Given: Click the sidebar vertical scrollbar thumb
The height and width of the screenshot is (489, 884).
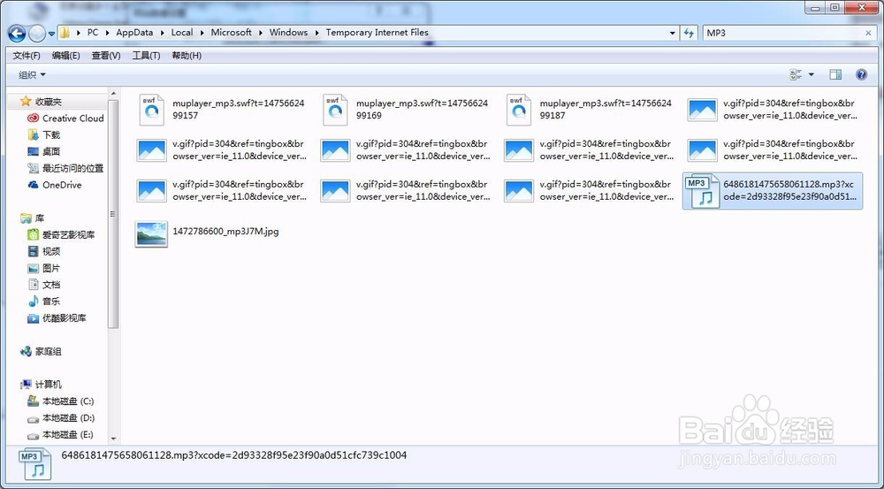Looking at the screenshot, I should [113, 214].
